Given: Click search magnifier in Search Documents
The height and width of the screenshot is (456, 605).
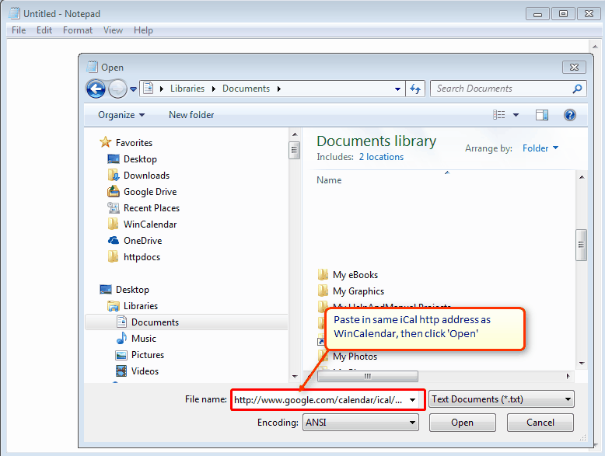Looking at the screenshot, I should pyautogui.click(x=577, y=89).
